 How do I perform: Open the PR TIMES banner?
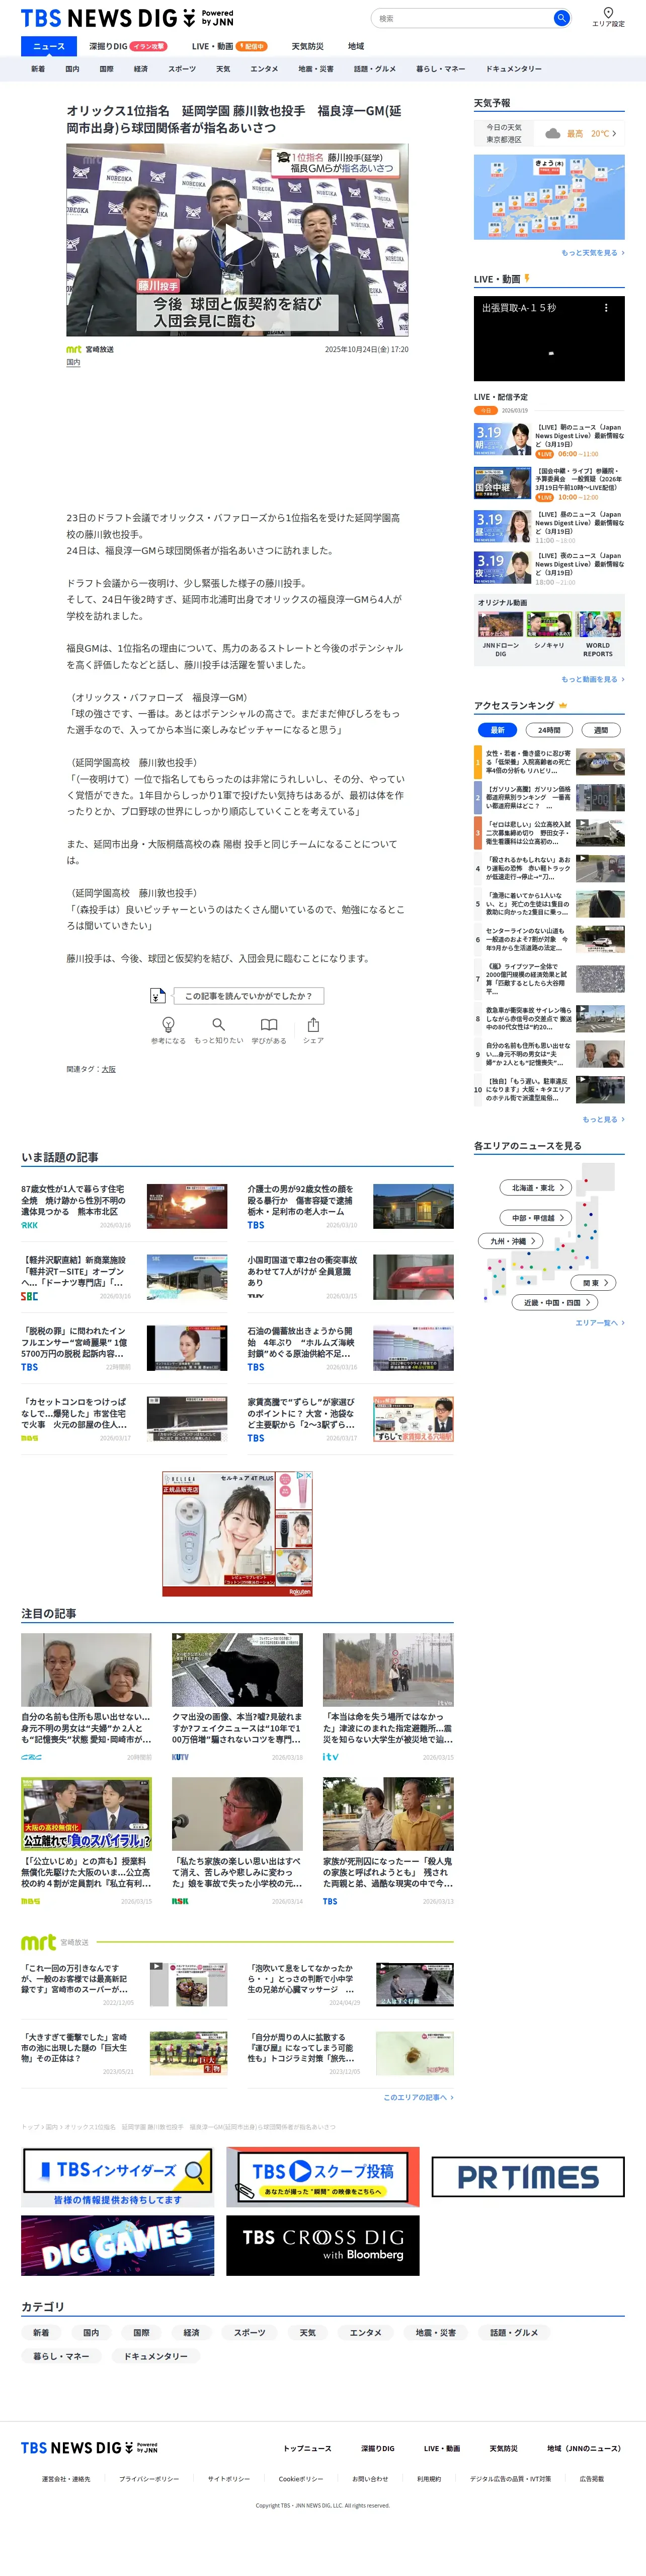tap(528, 2177)
